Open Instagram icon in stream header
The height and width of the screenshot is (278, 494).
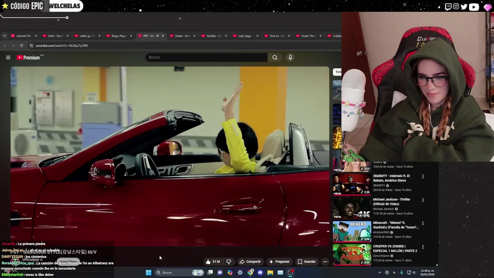pyautogui.click(x=456, y=7)
